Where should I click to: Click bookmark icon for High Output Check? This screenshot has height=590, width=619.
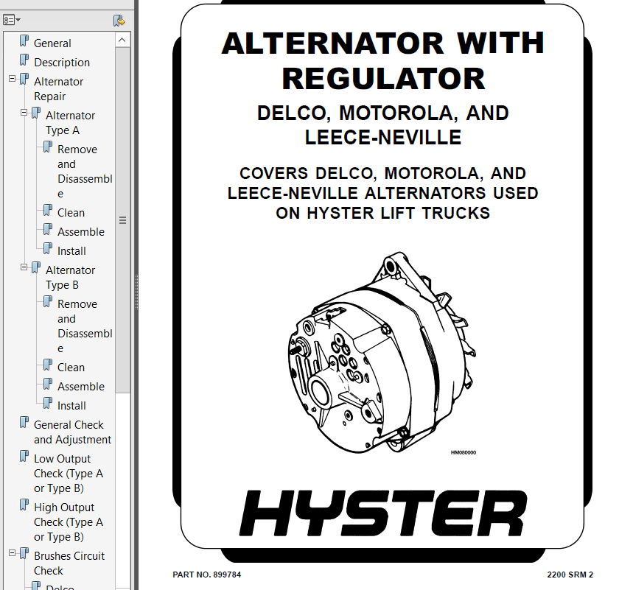[x=24, y=505]
